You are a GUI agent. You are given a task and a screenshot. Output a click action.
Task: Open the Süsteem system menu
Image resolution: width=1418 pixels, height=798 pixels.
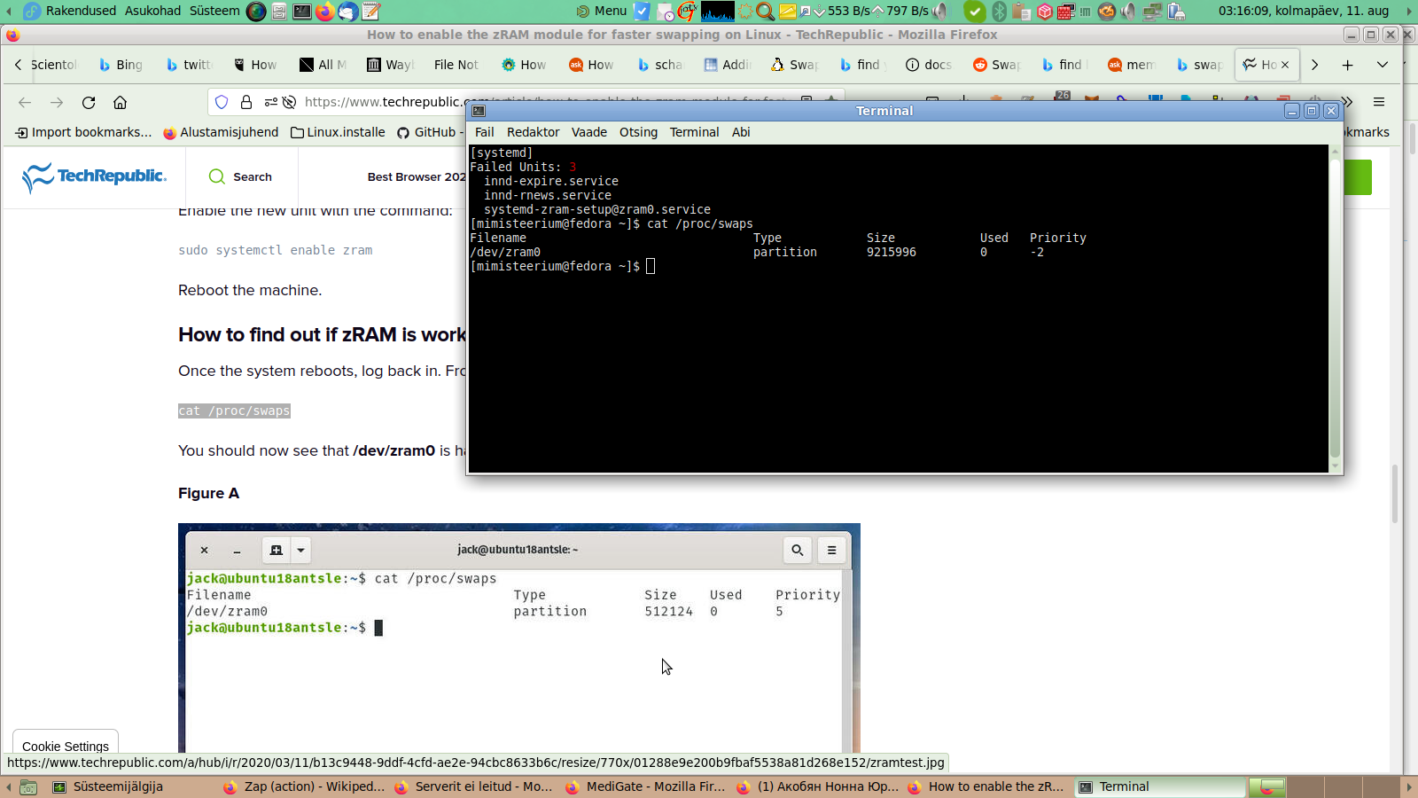(214, 11)
